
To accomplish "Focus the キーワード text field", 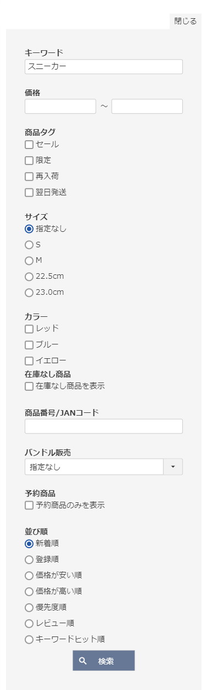I will (x=103, y=67).
